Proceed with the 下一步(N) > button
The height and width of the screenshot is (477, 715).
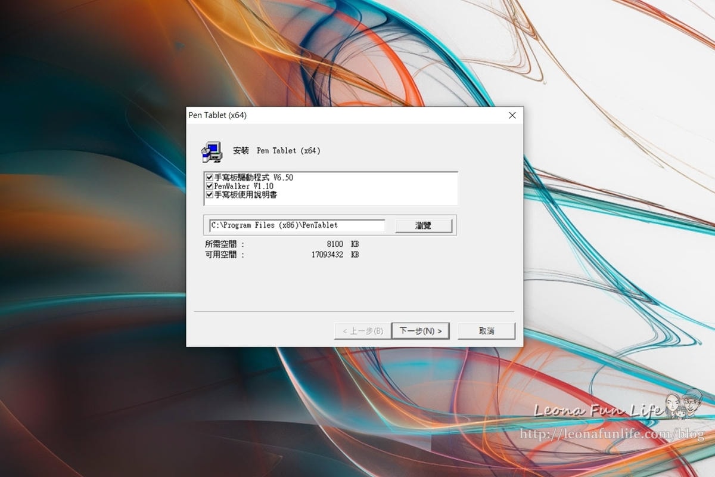click(420, 331)
